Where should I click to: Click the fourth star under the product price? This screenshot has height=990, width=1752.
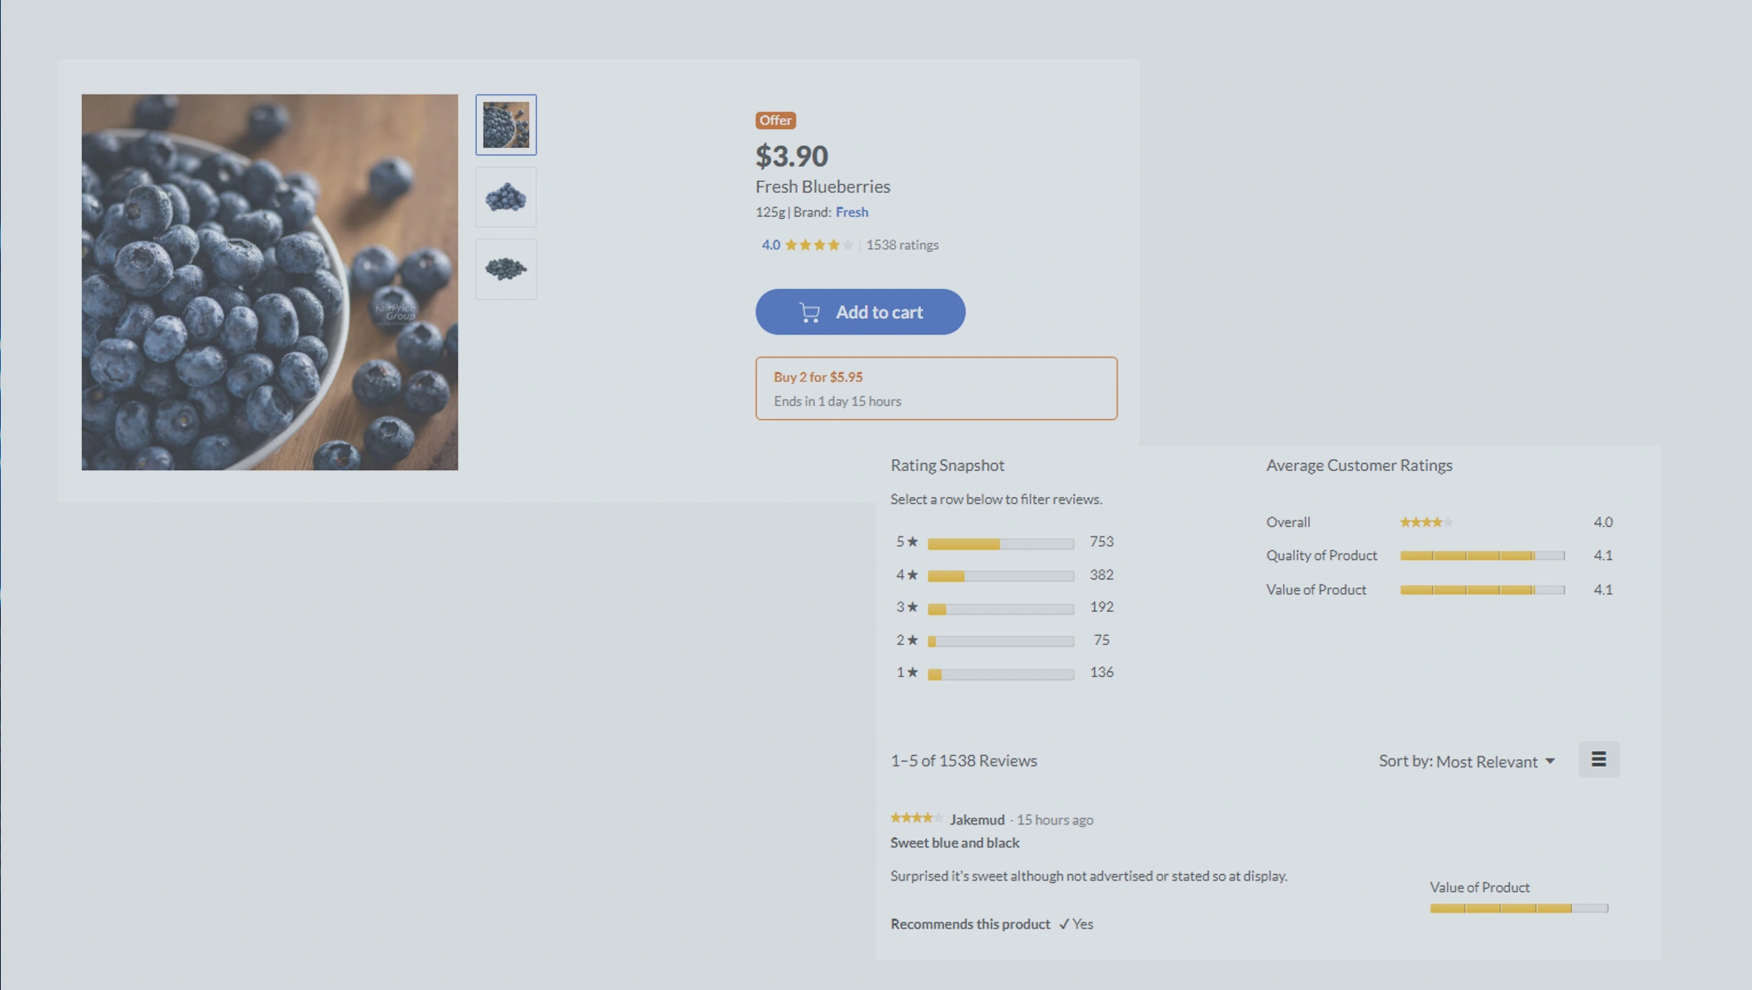coord(834,245)
